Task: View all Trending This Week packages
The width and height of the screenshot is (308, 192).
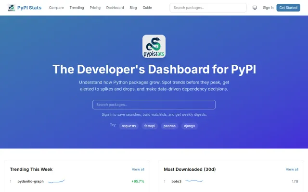Action: click(x=138, y=169)
